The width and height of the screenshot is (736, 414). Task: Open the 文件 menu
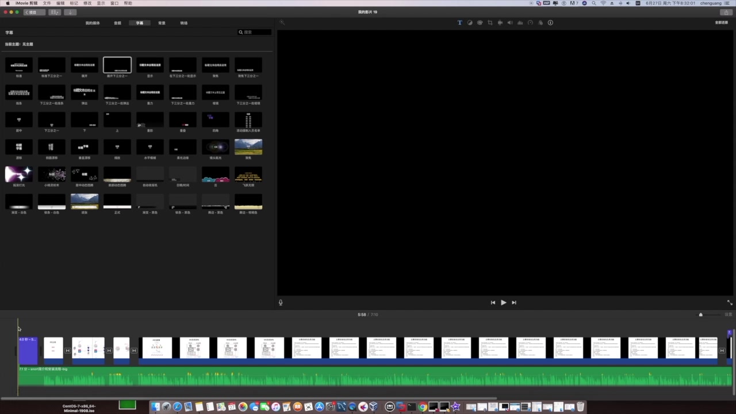[x=47, y=3]
